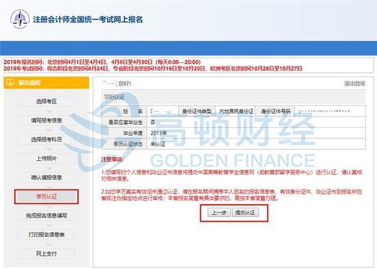377x269 pixels.
Task: Select the highlighted 学历认证 step
Action: (x=46, y=196)
